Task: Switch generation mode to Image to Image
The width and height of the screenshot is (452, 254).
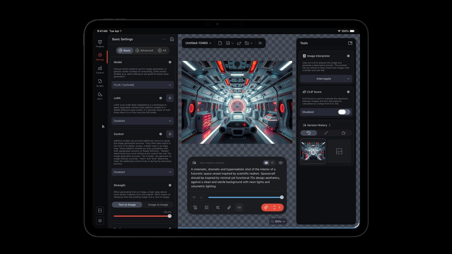Action: pyautogui.click(x=158, y=204)
